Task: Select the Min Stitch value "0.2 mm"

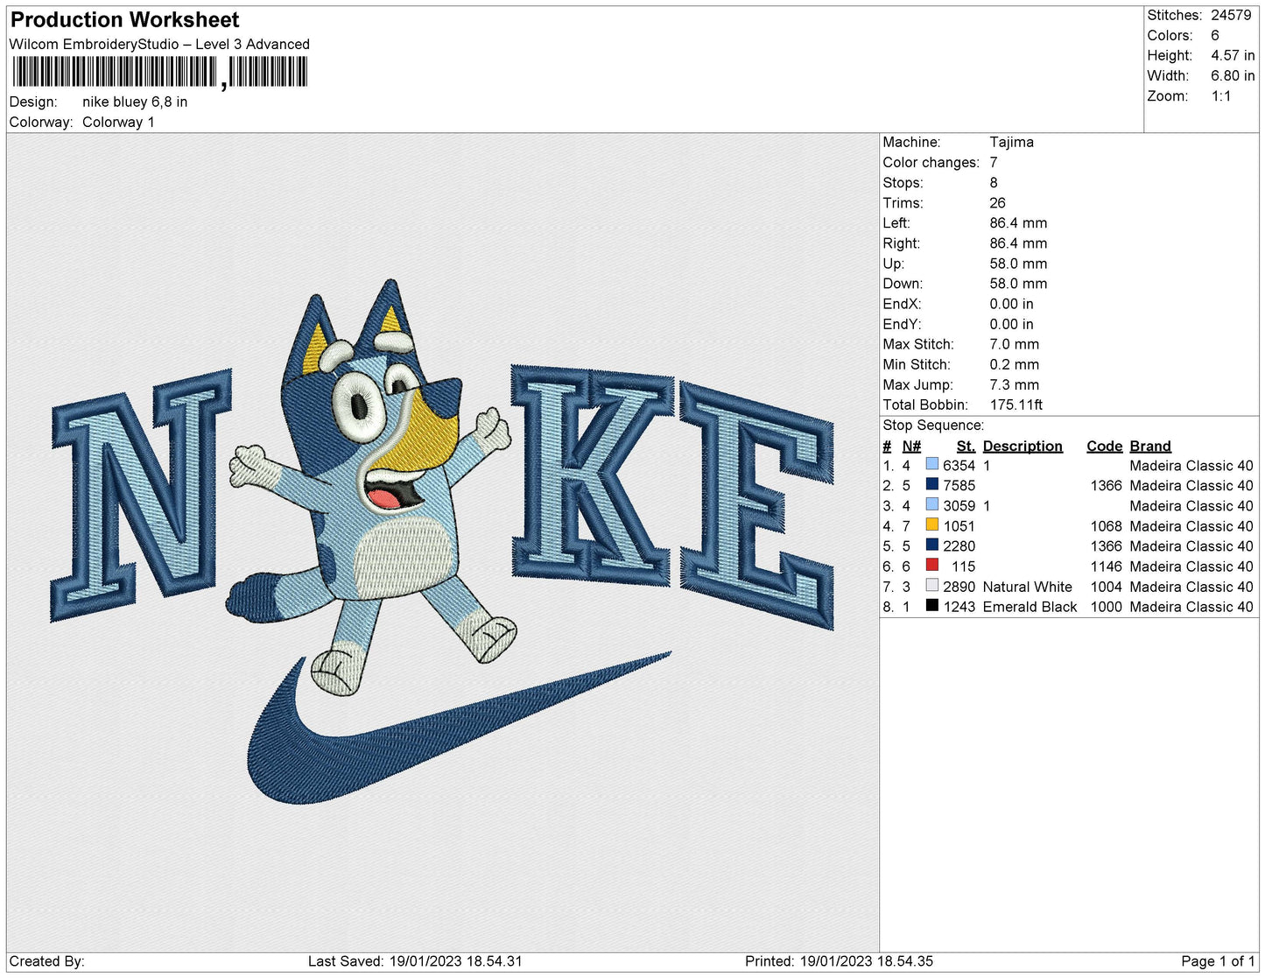Action: tap(1015, 364)
